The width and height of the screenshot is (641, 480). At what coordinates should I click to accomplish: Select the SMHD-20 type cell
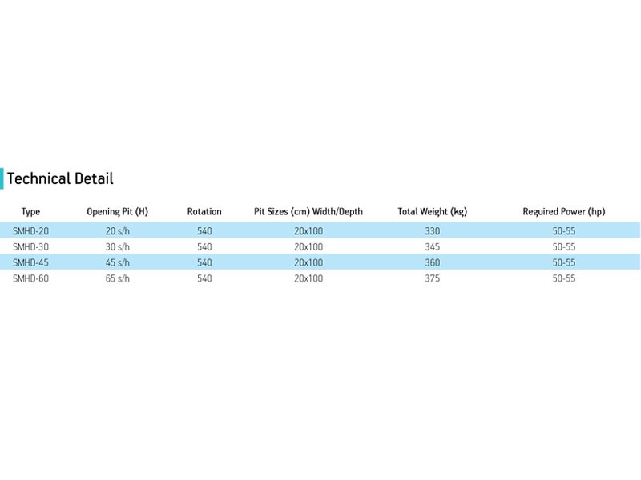coord(30,231)
